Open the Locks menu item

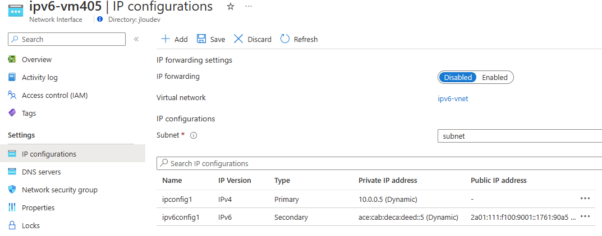(31, 225)
